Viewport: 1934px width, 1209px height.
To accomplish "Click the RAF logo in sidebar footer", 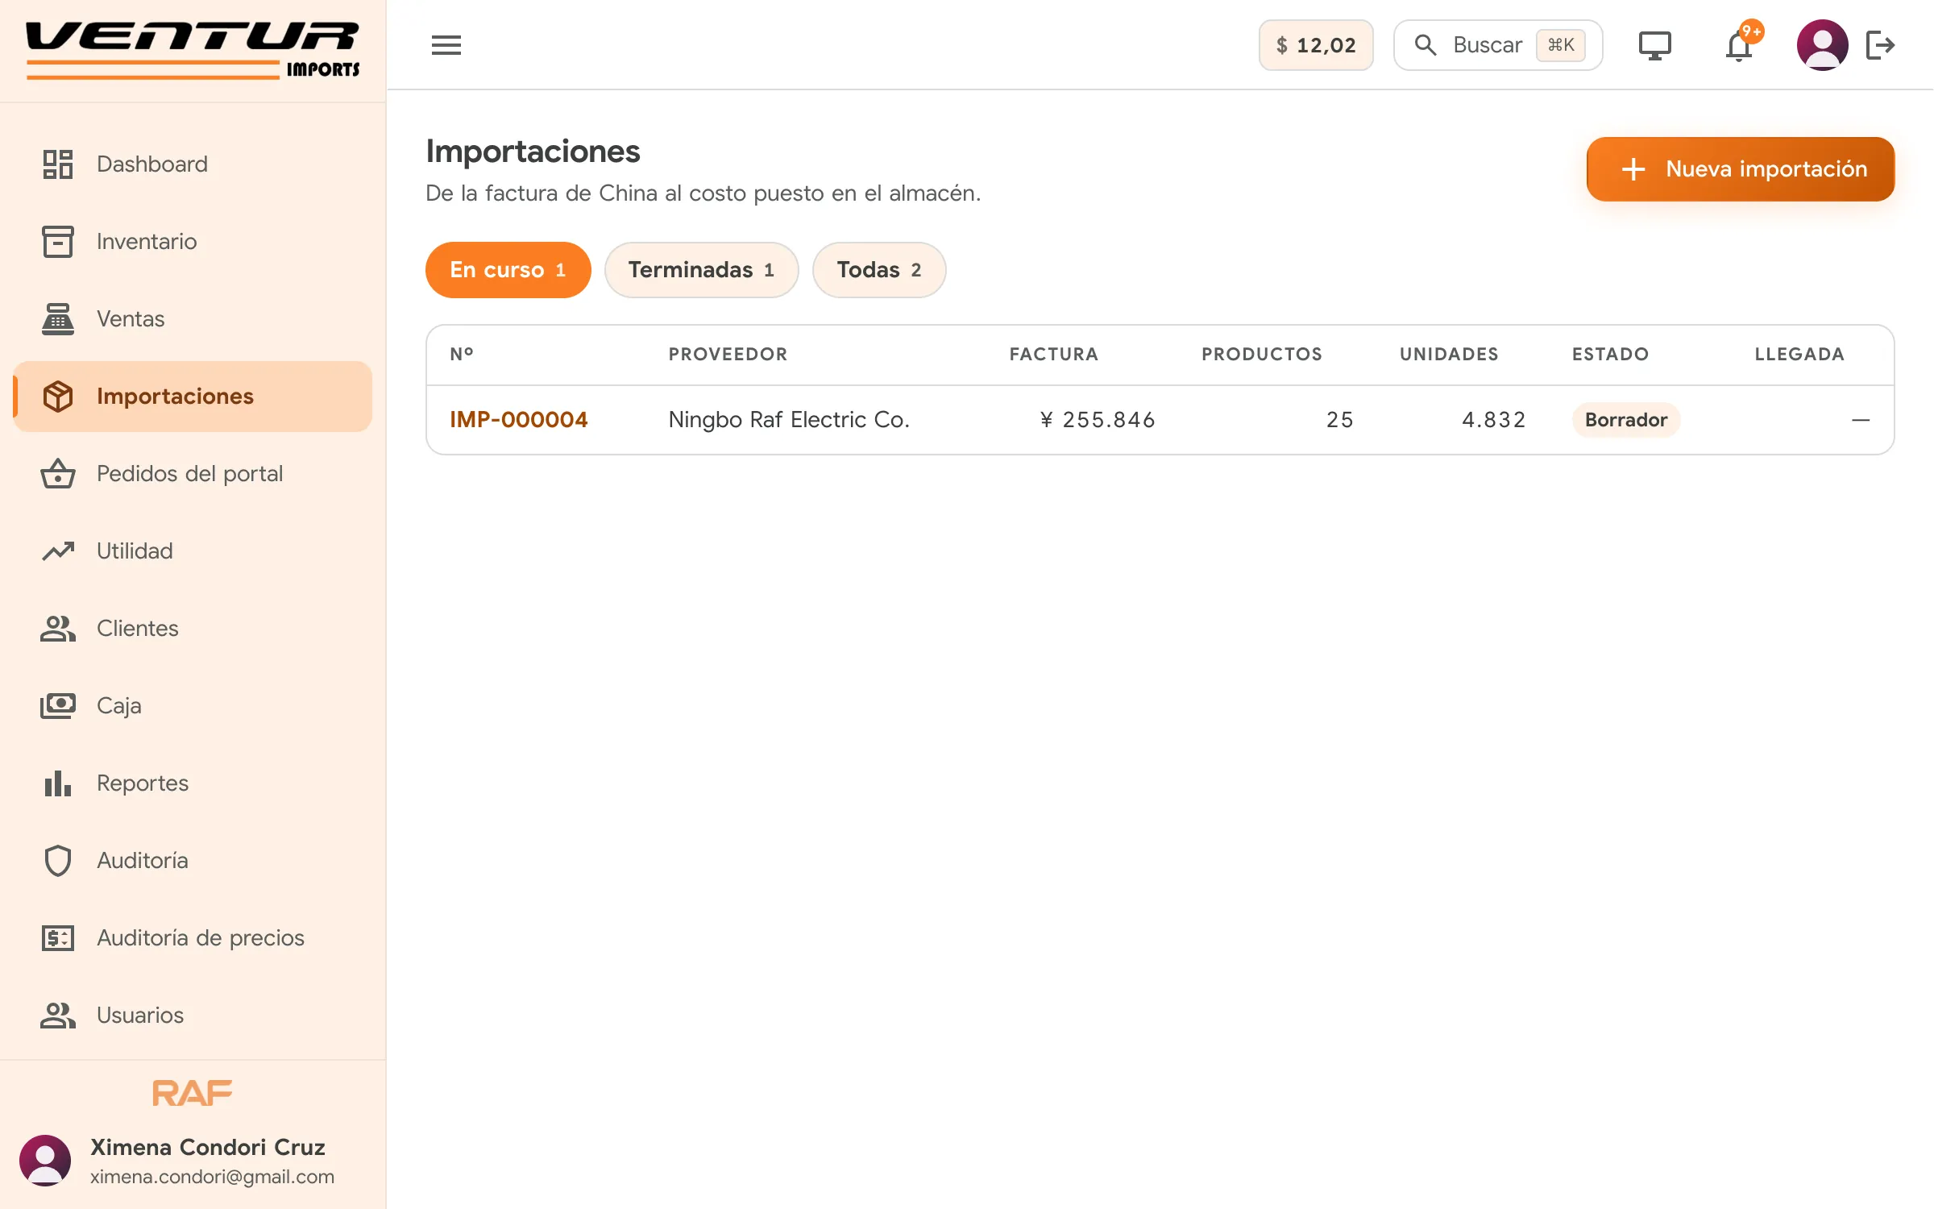I will (x=193, y=1093).
